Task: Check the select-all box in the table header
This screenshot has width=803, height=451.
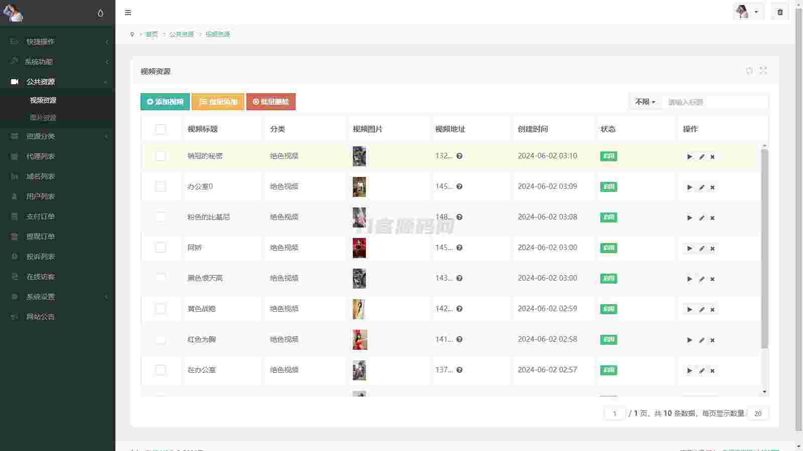Action: tap(161, 129)
